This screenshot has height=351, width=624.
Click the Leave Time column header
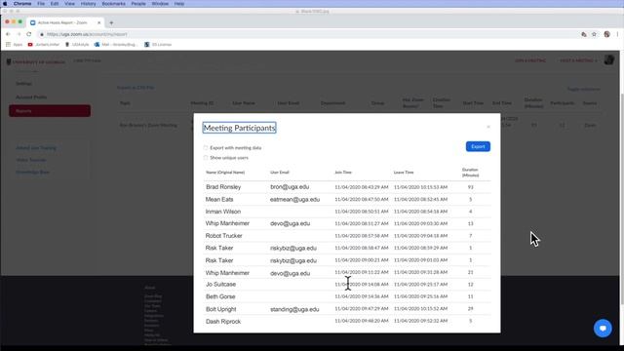(x=404, y=173)
